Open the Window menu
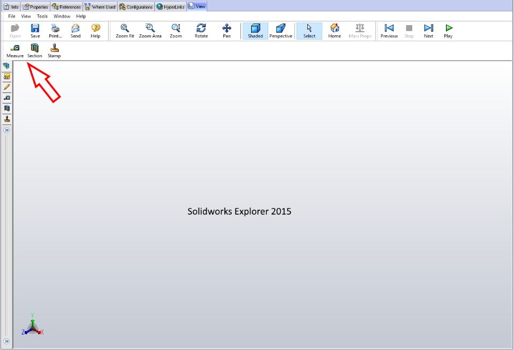The width and height of the screenshot is (514, 350). tap(62, 16)
